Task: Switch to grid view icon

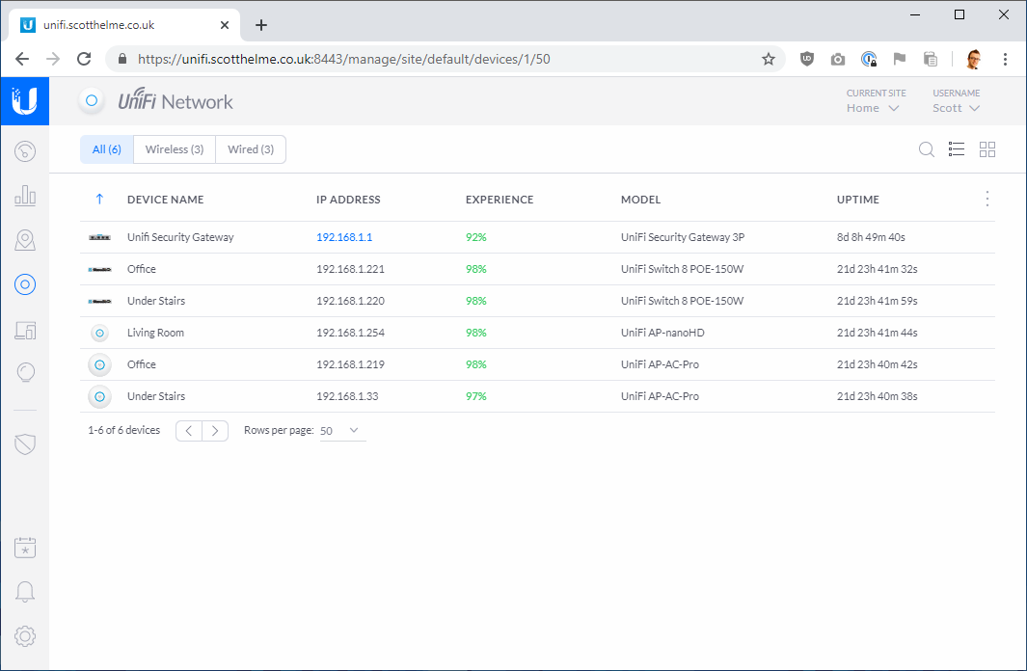Action: click(987, 149)
